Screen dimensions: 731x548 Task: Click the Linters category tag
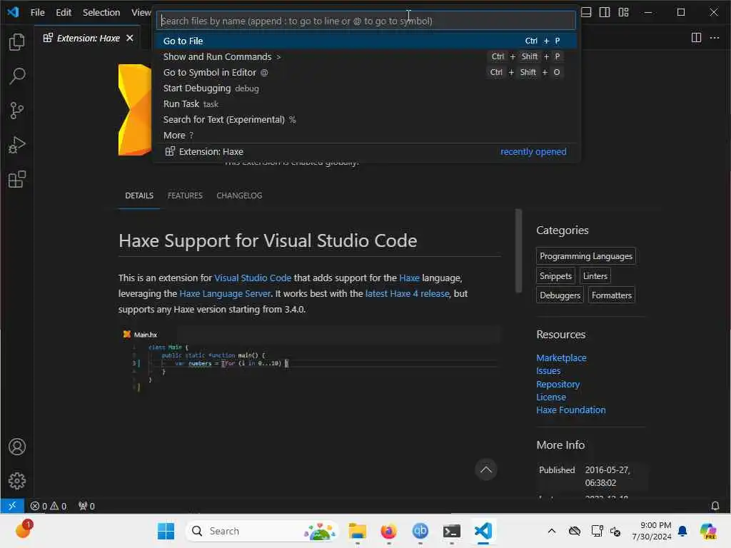(x=595, y=276)
